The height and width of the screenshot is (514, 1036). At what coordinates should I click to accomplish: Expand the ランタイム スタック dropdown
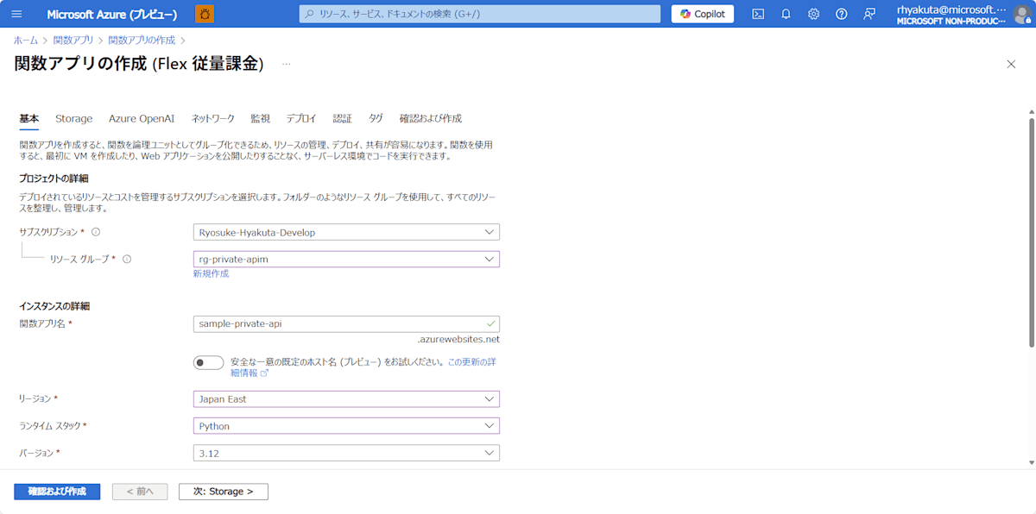pyautogui.click(x=346, y=426)
